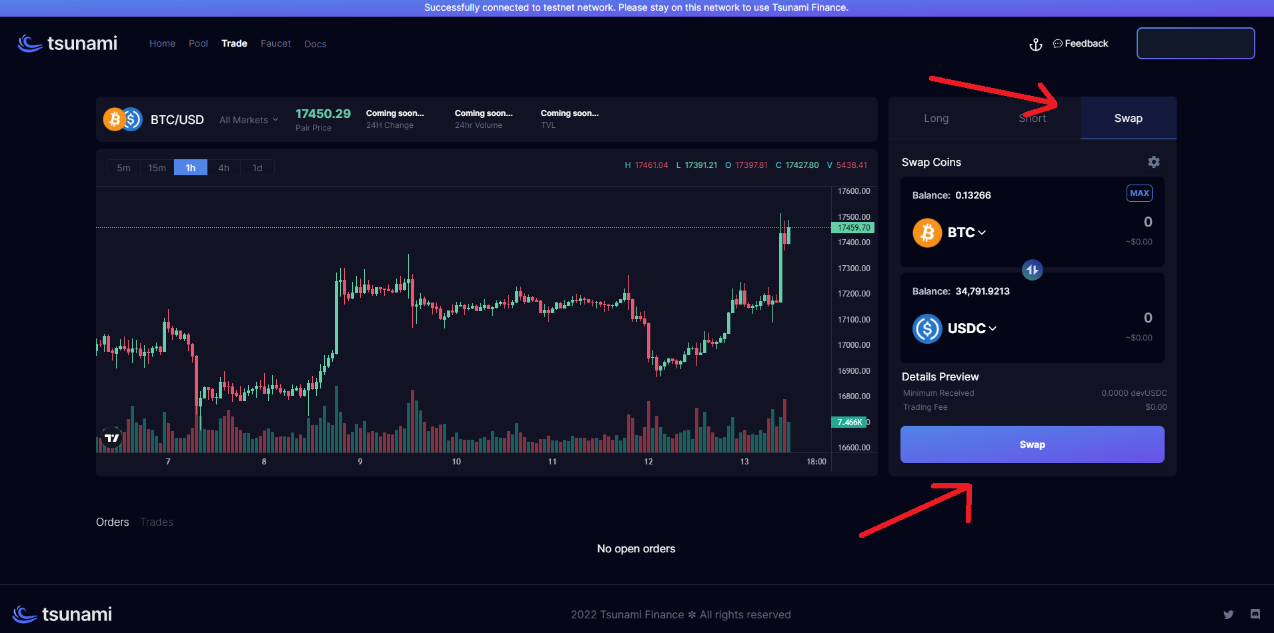Open the Twitter link in the footer

point(1229,614)
